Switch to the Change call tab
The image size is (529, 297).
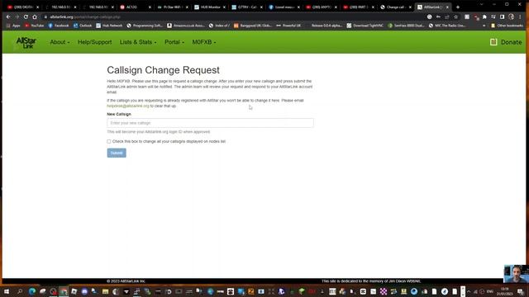coord(395,7)
